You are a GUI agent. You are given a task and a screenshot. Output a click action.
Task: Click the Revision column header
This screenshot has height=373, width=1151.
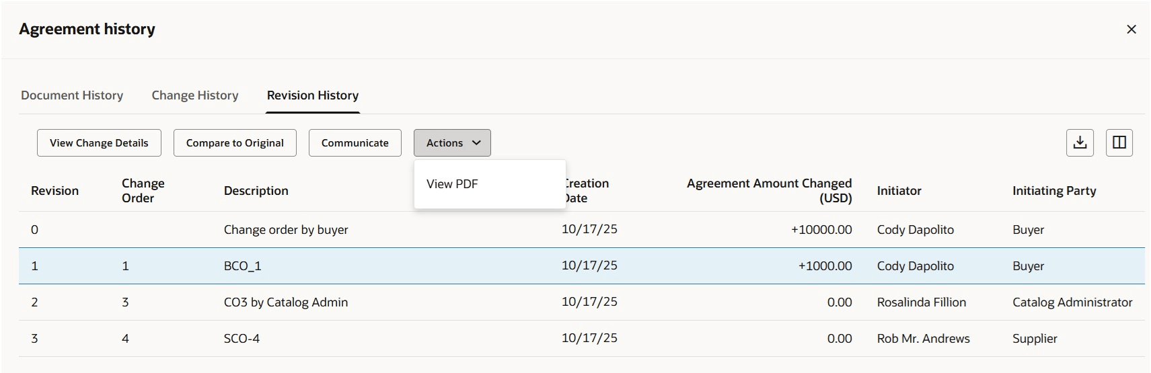point(54,191)
